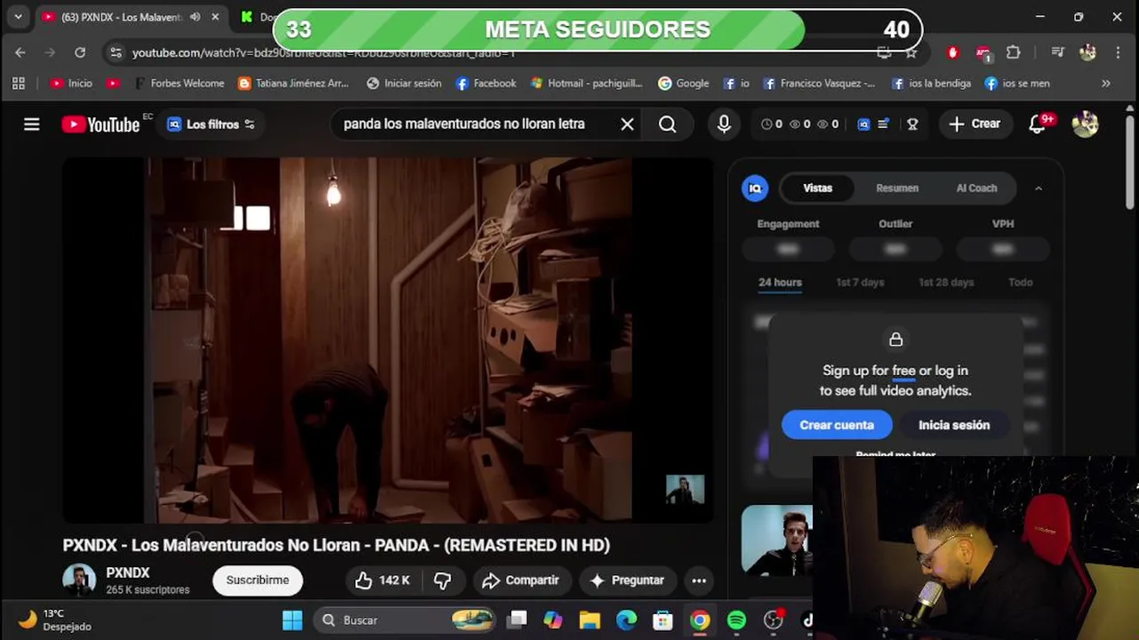Open the Hotmail bookmark
Image resolution: width=1139 pixels, height=640 pixels.
click(586, 84)
